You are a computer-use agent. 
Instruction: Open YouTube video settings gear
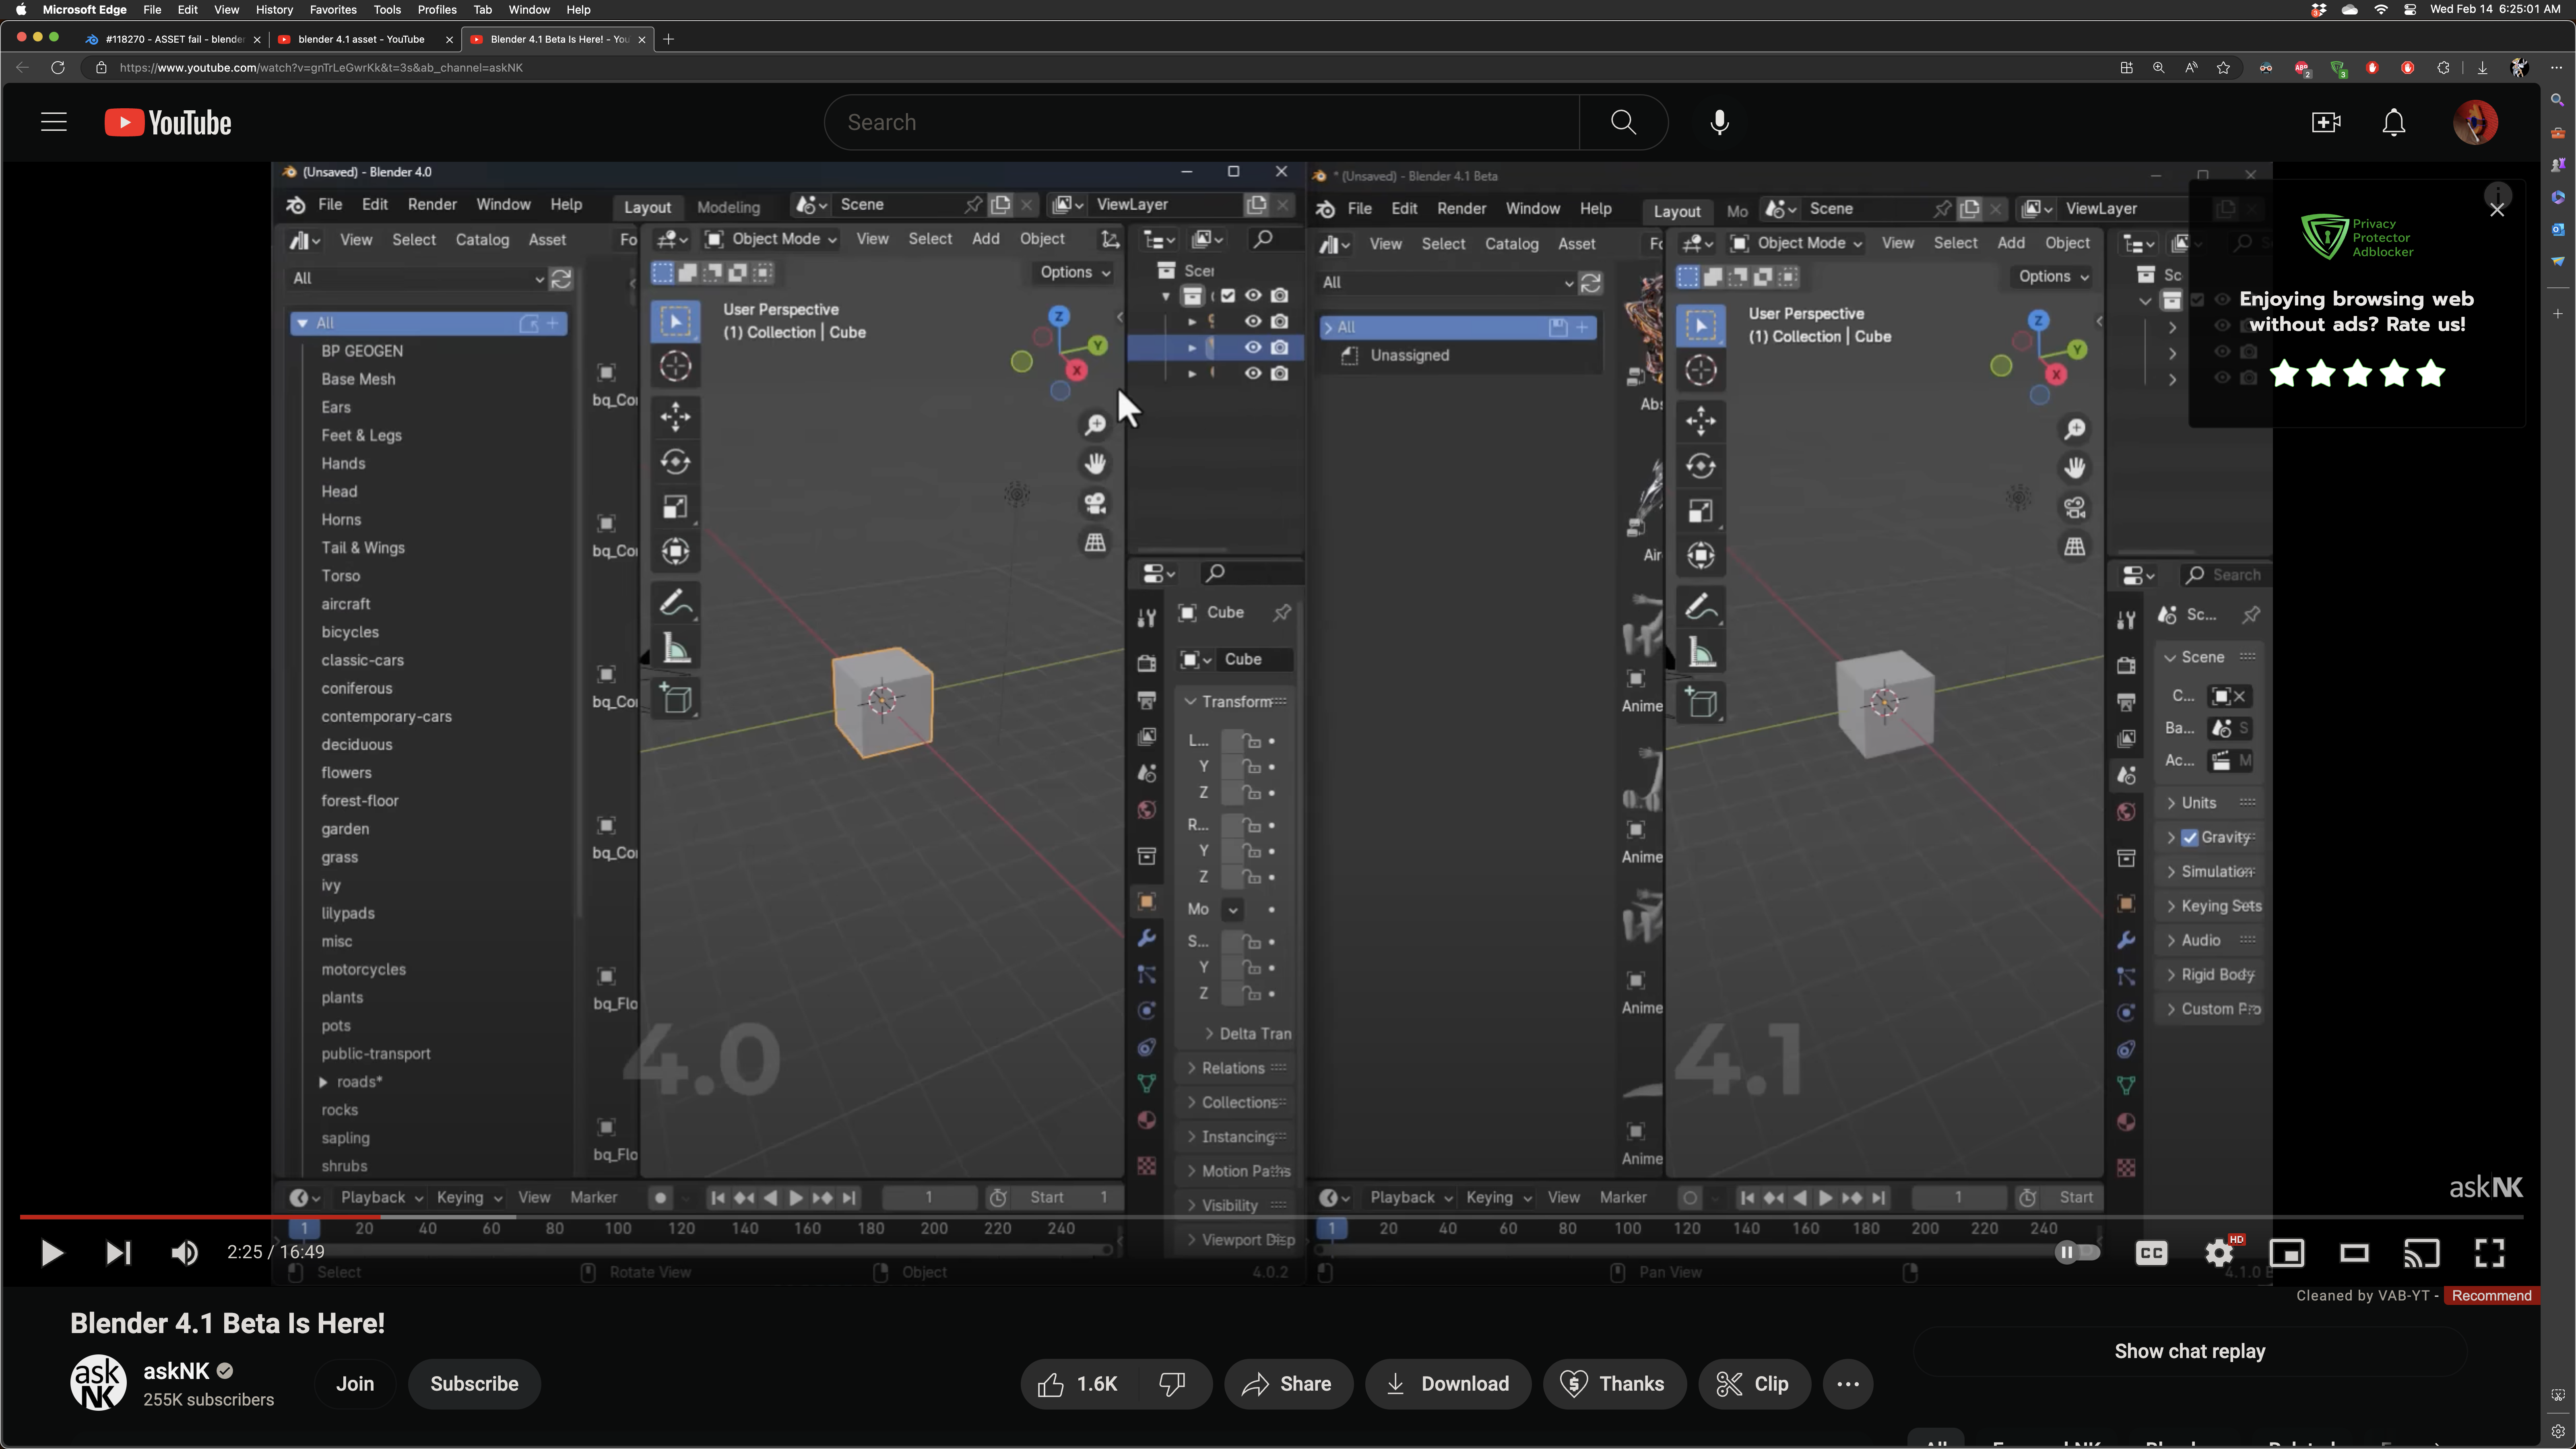[2219, 1253]
